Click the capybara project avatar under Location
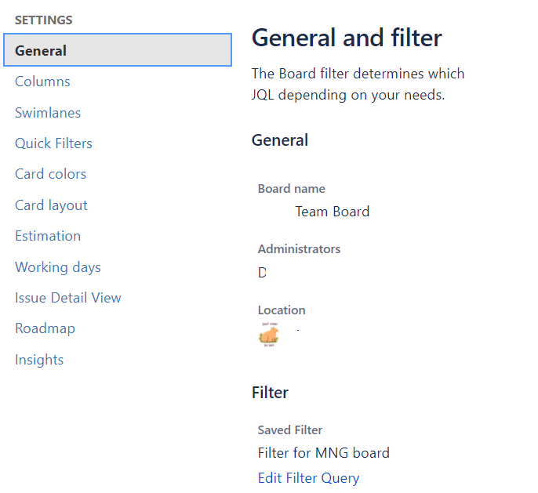This screenshot has width=538, height=493. pos(269,335)
